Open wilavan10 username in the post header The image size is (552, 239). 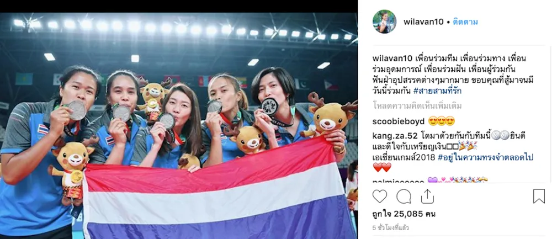pyautogui.click(x=423, y=22)
